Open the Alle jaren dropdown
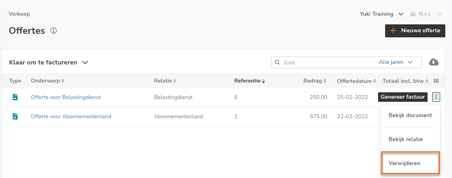The height and width of the screenshot is (178, 452). tap(395, 62)
